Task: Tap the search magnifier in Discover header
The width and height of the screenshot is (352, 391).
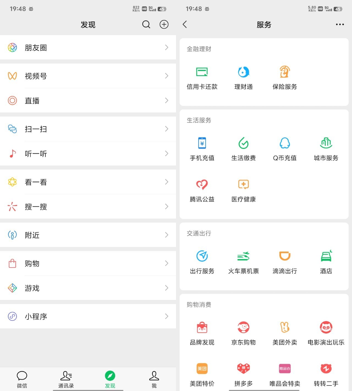Action: (146, 24)
